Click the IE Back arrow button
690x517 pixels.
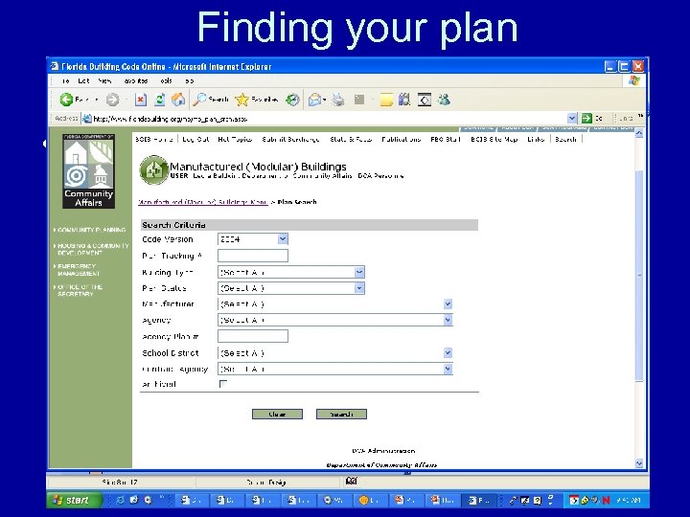tap(66, 100)
